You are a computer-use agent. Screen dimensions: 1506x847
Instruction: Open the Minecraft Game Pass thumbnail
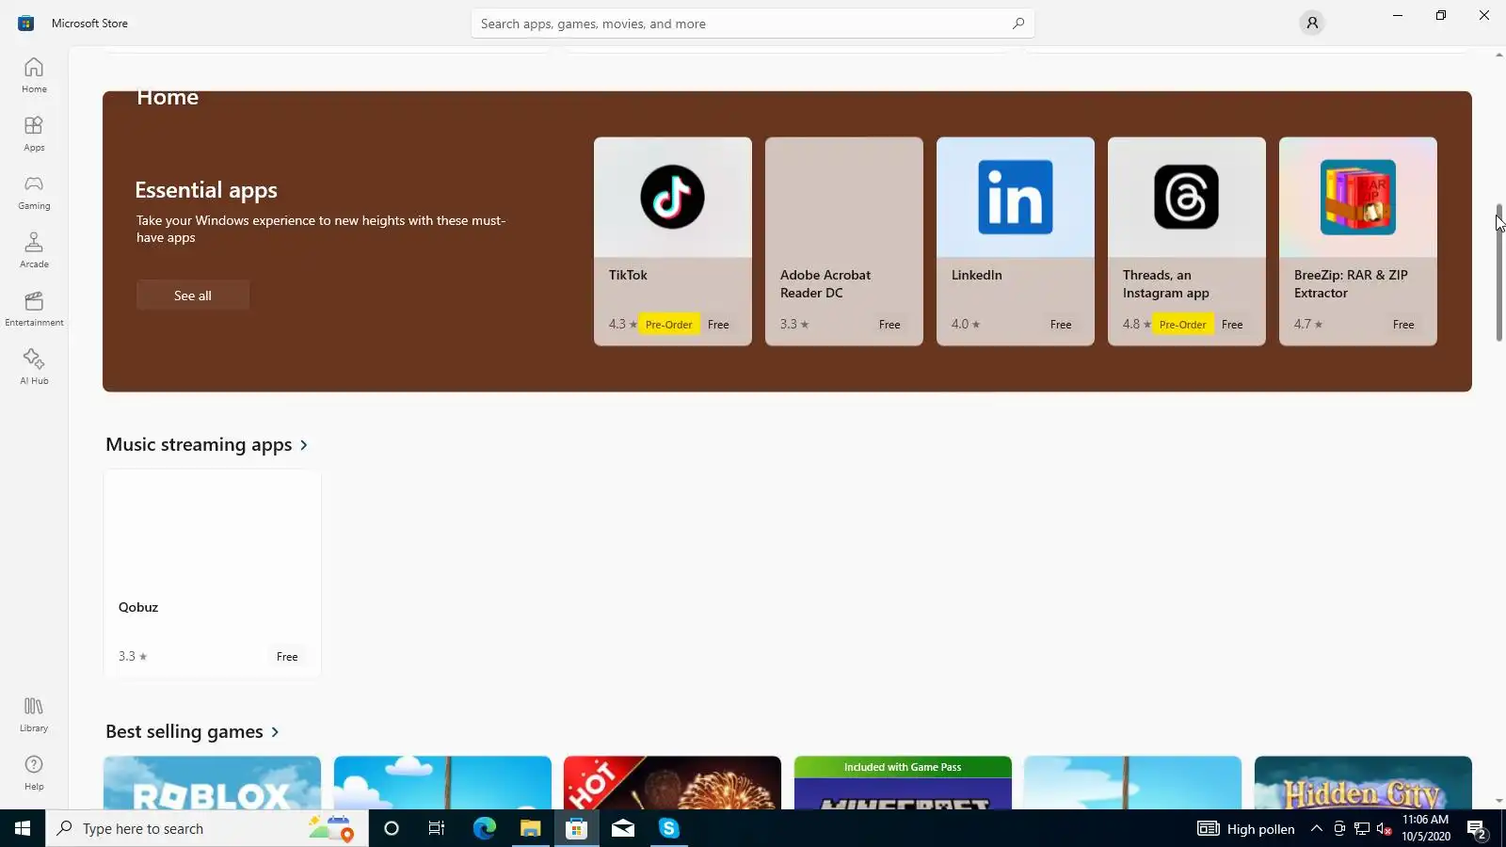(903, 782)
